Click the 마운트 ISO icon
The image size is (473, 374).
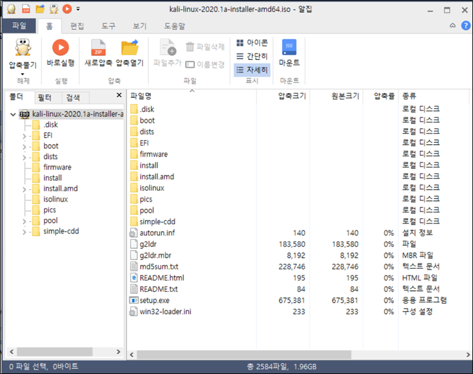[289, 47]
